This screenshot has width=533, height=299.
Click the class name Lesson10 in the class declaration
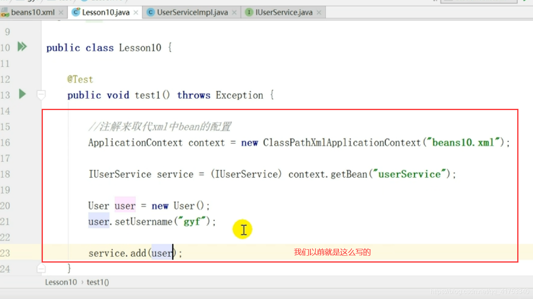140,48
